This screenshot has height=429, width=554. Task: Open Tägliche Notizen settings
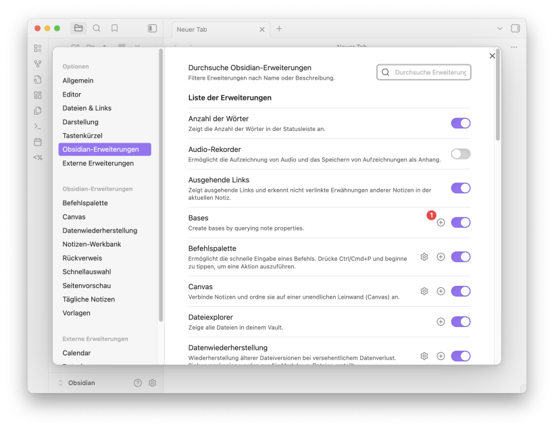[x=105, y=299]
